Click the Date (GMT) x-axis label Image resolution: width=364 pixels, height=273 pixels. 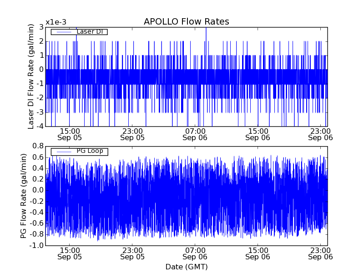coord(186,267)
